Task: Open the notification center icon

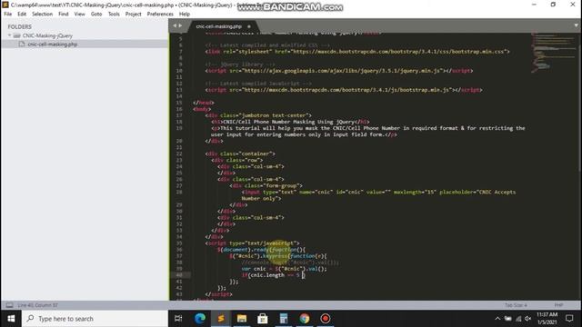Action: (x=569, y=319)
